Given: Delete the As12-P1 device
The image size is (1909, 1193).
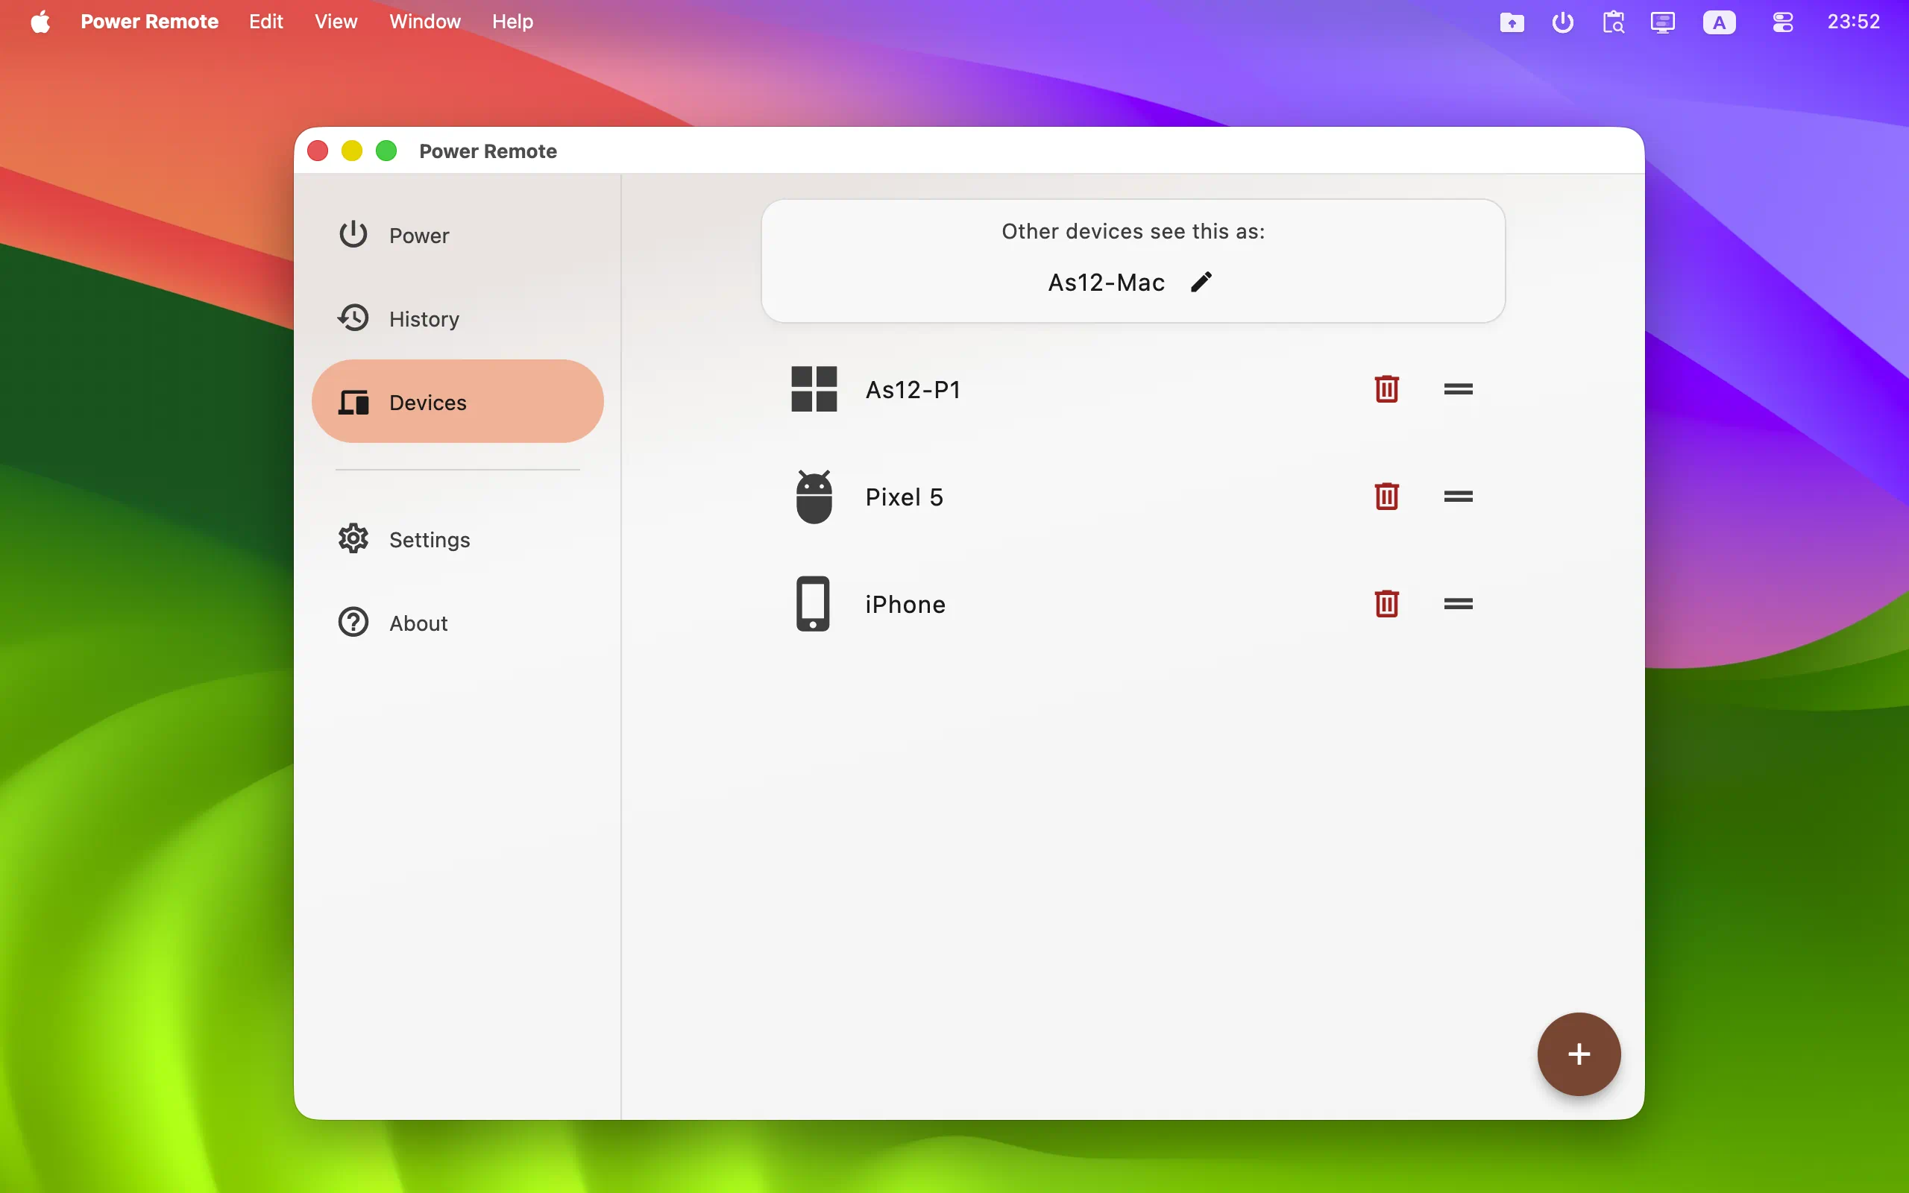Looking at the screenshot, I should (x=1386, y=389).
